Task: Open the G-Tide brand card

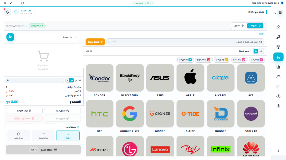Action: 190,114
